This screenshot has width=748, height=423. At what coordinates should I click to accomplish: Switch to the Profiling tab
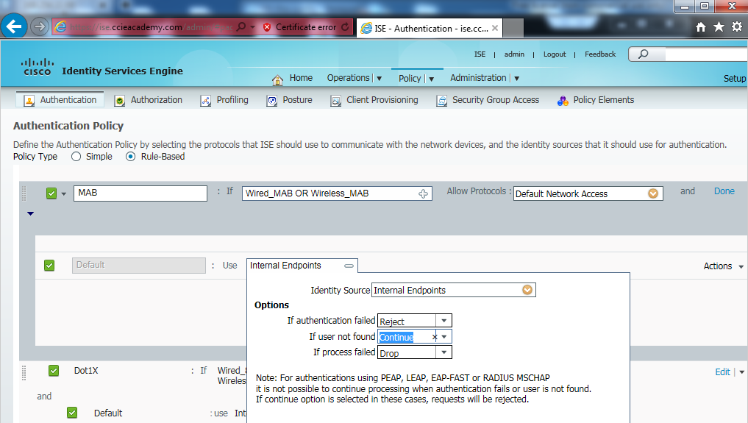pyautogui.click(x=232, y=99)
